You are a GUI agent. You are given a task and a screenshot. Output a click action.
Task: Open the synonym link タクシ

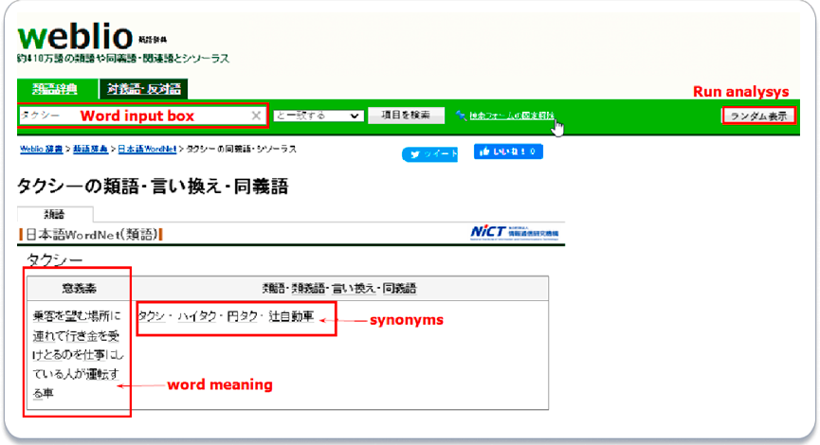click(x=151, y=316)
